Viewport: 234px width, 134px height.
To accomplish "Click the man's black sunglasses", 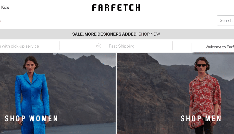I will click(x=201, y=65).
